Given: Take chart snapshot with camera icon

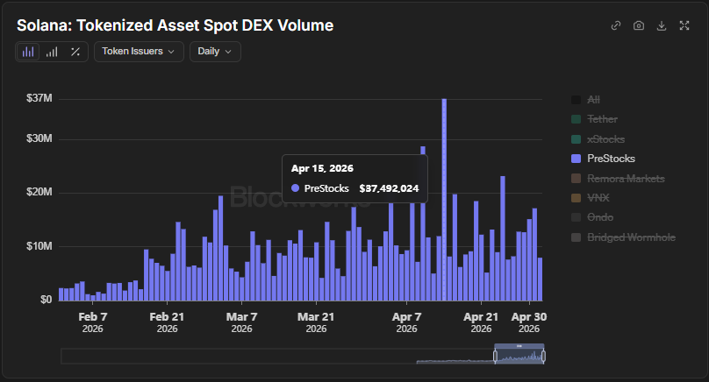Looking at the screenshot, I should click(x=639, y=25).
